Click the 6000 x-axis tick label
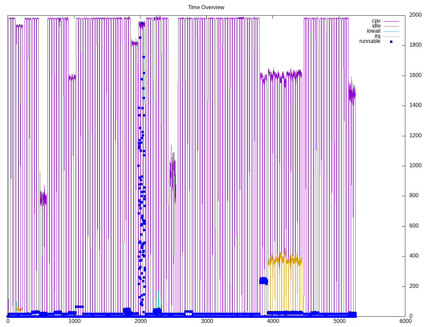The height and width of the screenshot is (327, 436). pyautogui.click(x=405, y=321)
